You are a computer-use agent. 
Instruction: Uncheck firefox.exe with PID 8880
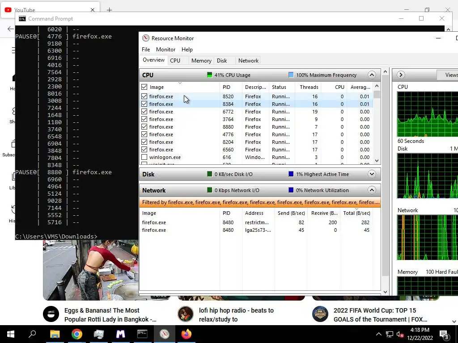point(144,126)
